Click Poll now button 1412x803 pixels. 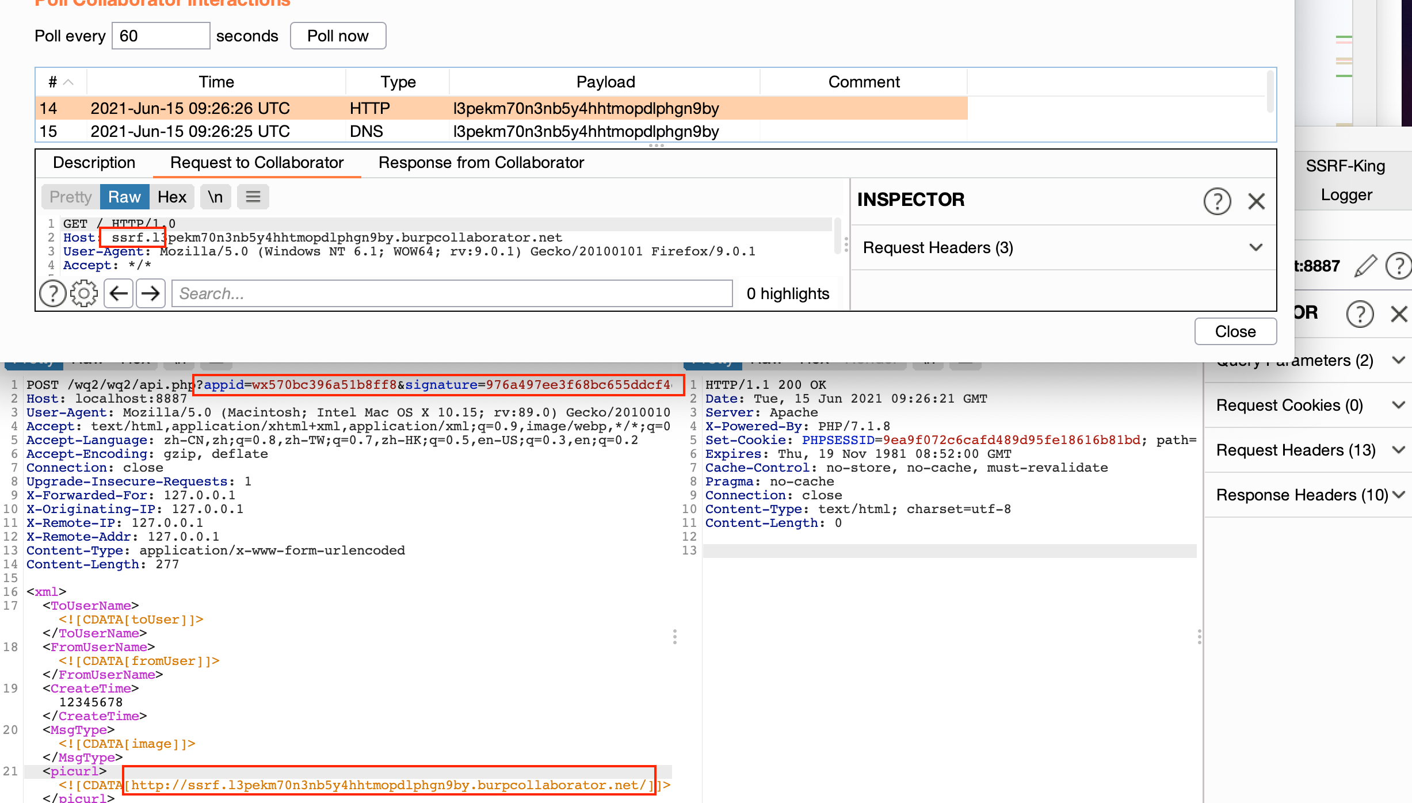click(x=338, y=36)
